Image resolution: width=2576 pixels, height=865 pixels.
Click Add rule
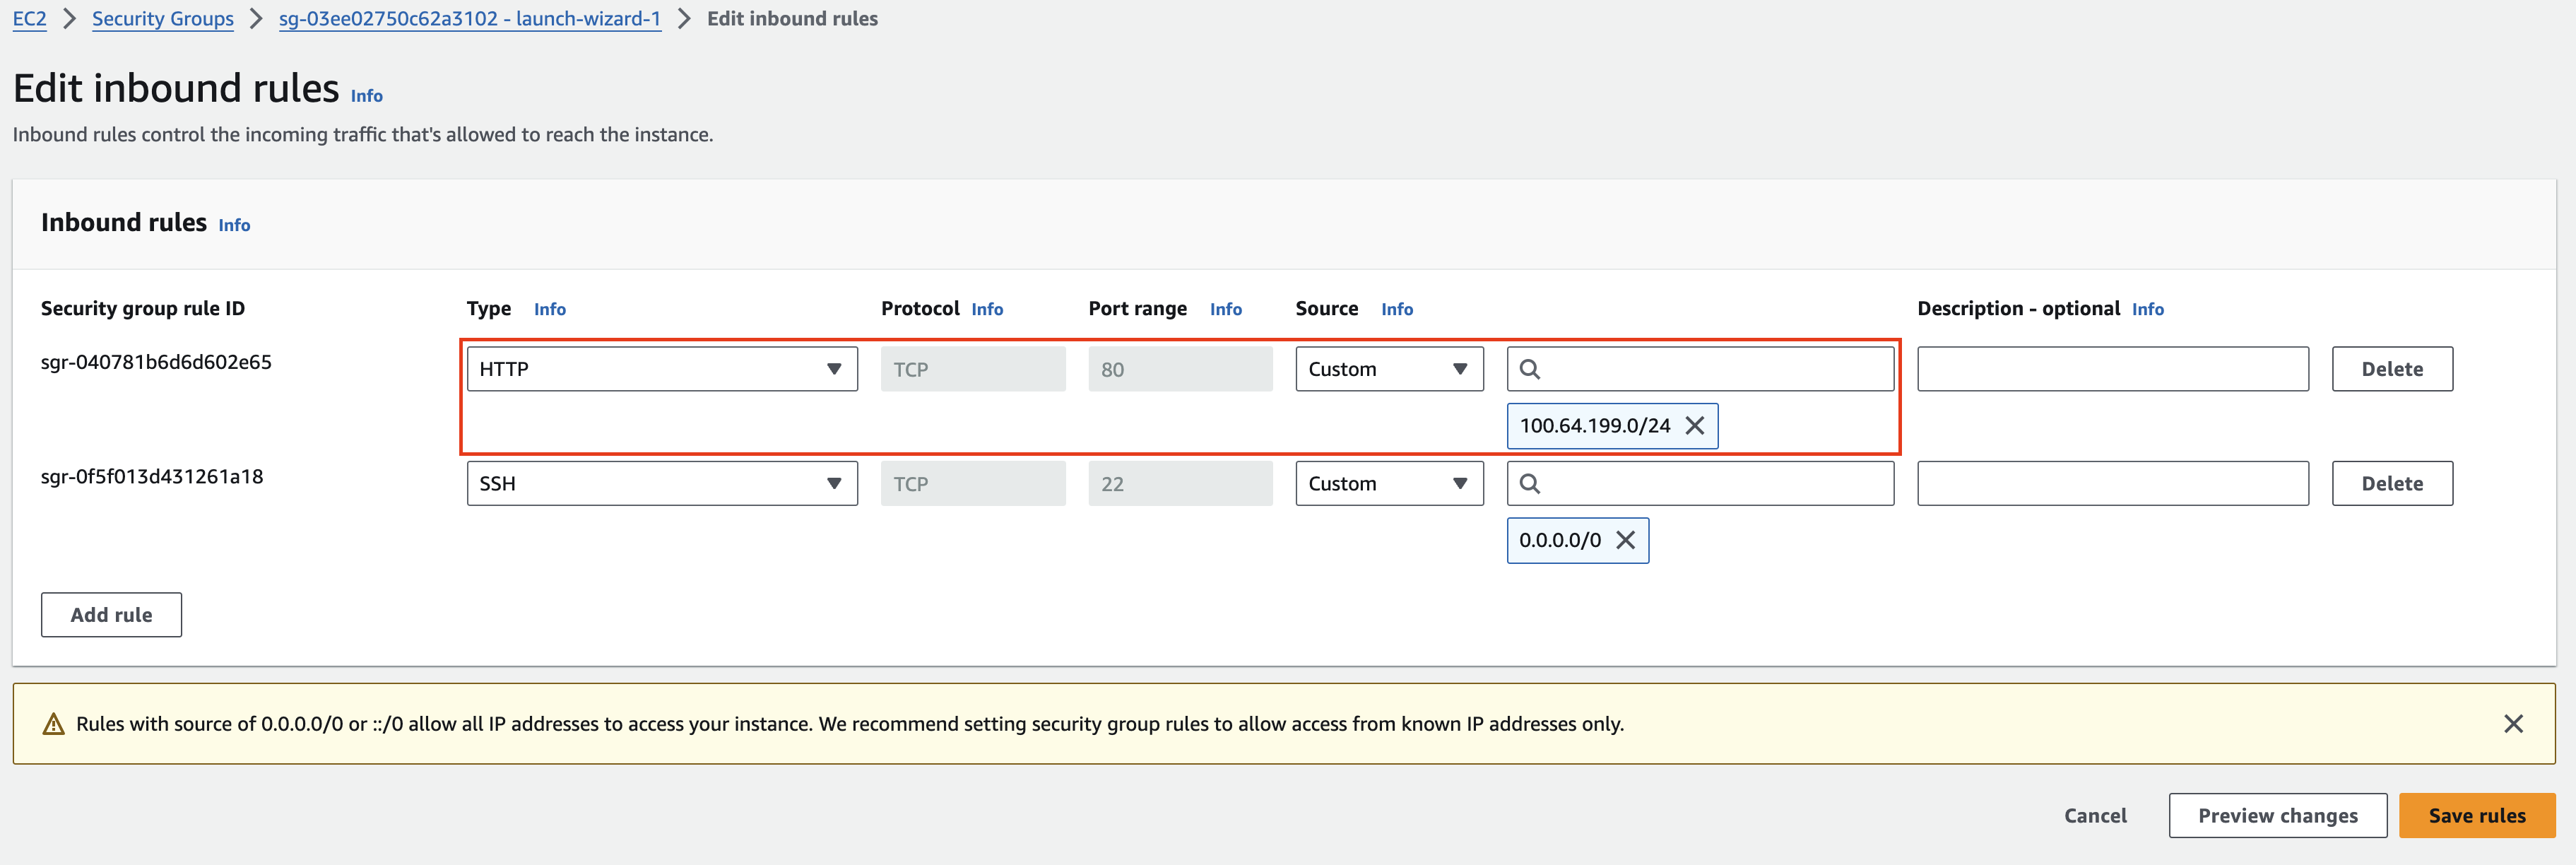coord(110,614)
